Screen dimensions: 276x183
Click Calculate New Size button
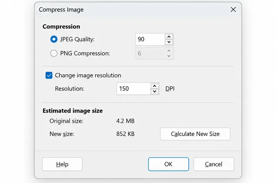[x=195, y=134]
